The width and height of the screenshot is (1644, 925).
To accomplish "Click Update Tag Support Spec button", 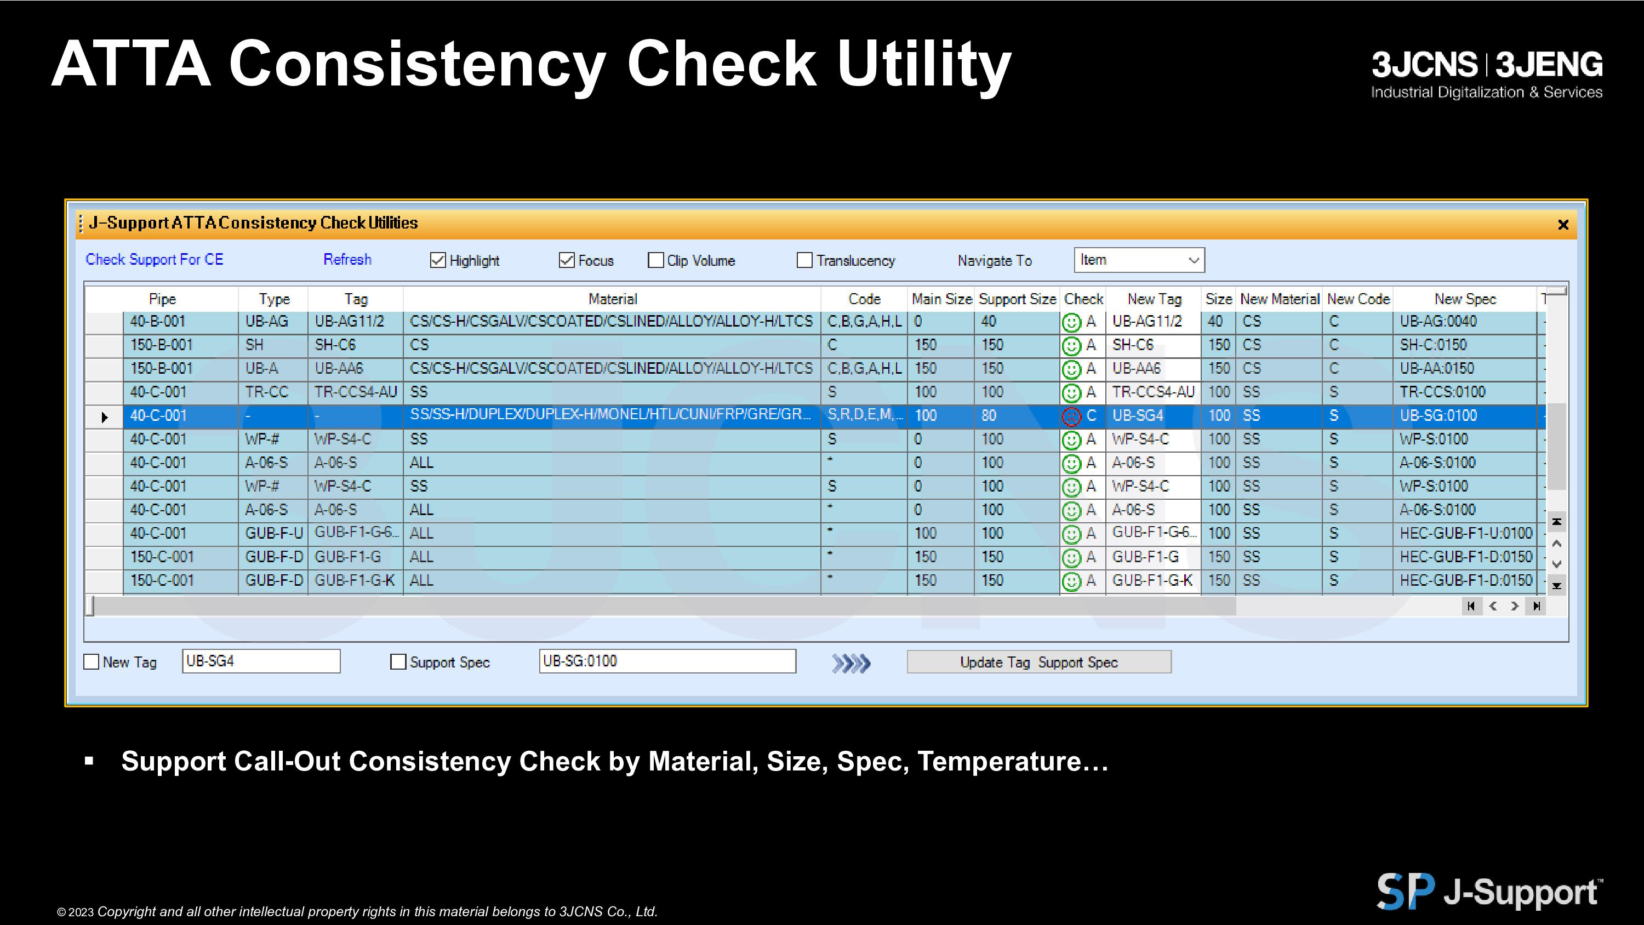I will click(1039, 662).
